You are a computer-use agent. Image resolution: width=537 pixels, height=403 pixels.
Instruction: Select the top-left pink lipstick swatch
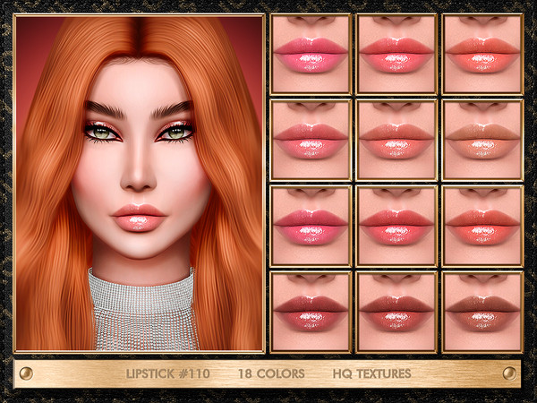pyautogui.click(x=310, y=54)
